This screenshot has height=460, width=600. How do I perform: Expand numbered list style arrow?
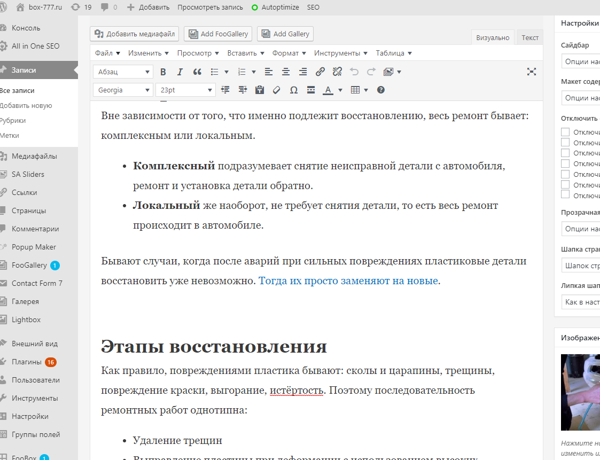253,72
